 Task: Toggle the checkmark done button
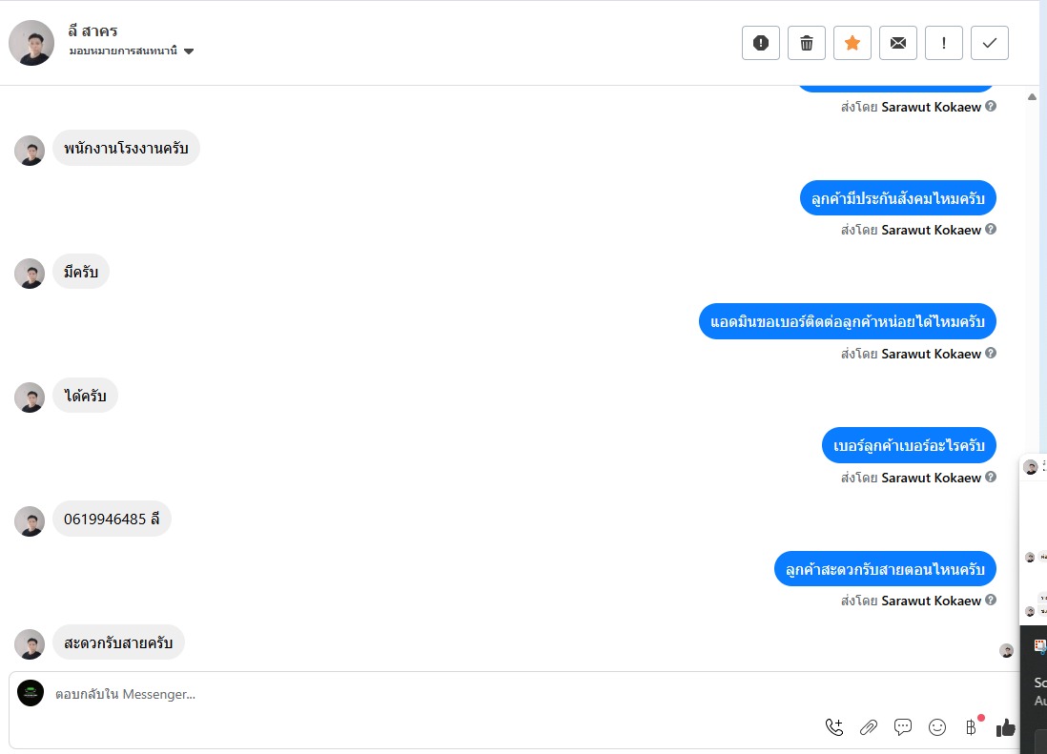pos(989,43)
